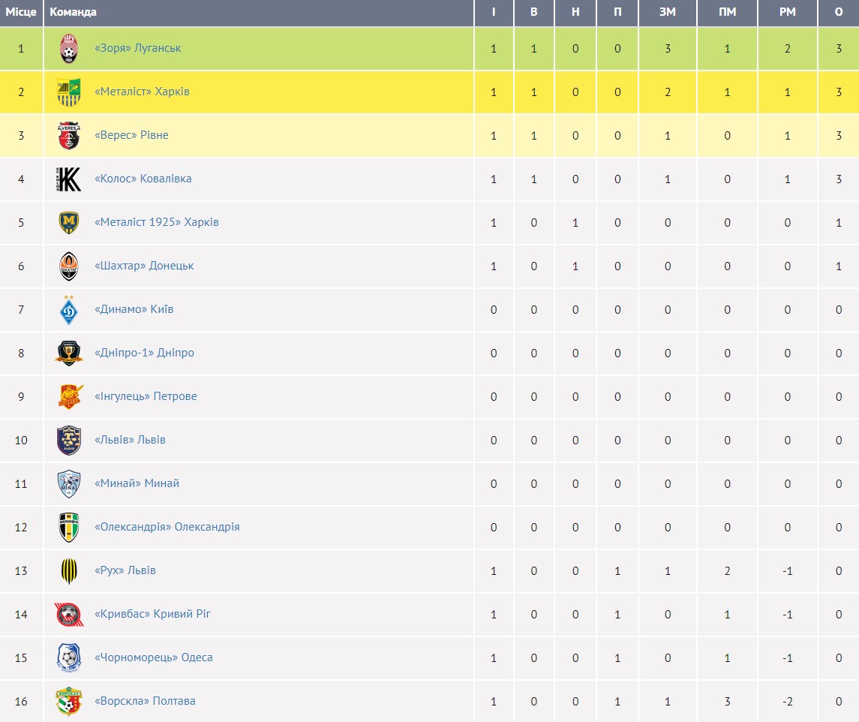Click the «Місце» column header
The height and width of the screenshot is (722, 859).
tap(21, 12)
